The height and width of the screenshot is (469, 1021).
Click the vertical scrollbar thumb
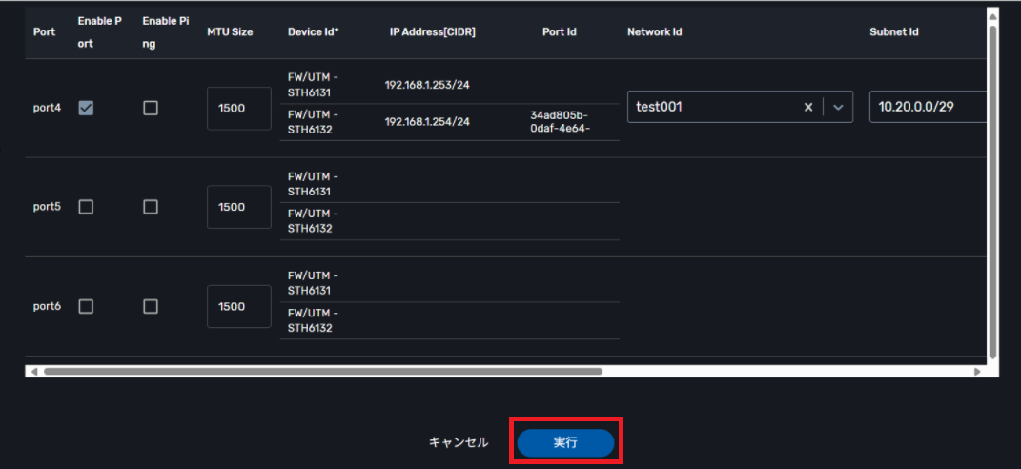[x=992, y=191]
